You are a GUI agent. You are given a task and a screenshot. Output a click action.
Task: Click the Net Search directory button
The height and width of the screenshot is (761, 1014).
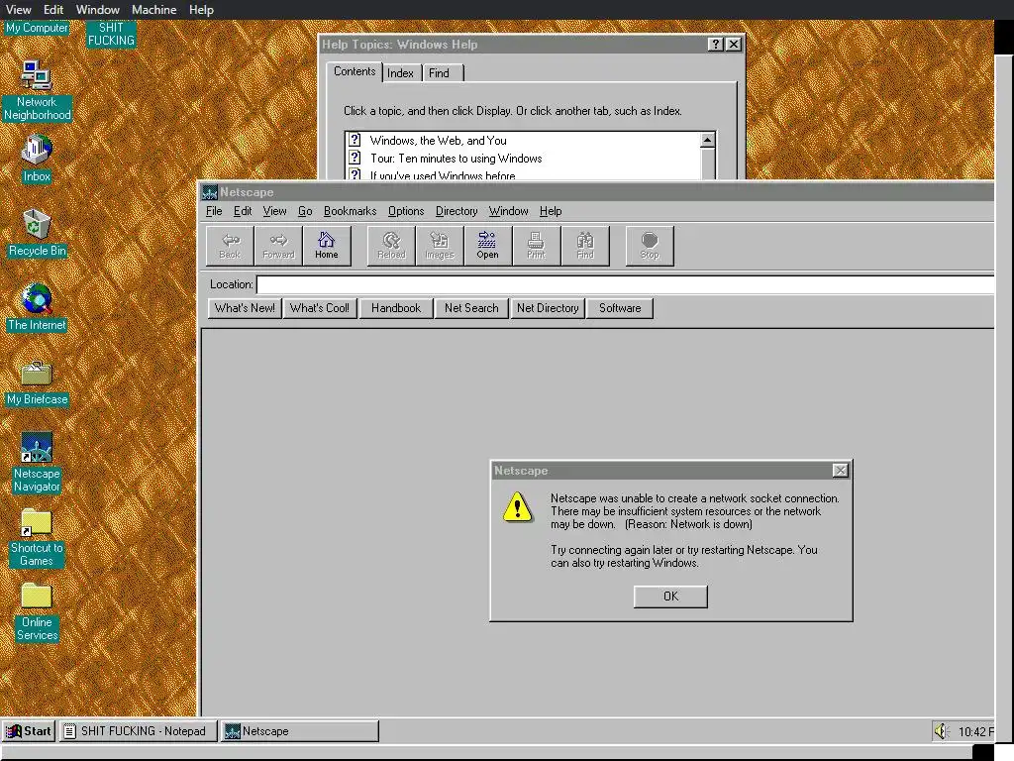pos(471,308)
